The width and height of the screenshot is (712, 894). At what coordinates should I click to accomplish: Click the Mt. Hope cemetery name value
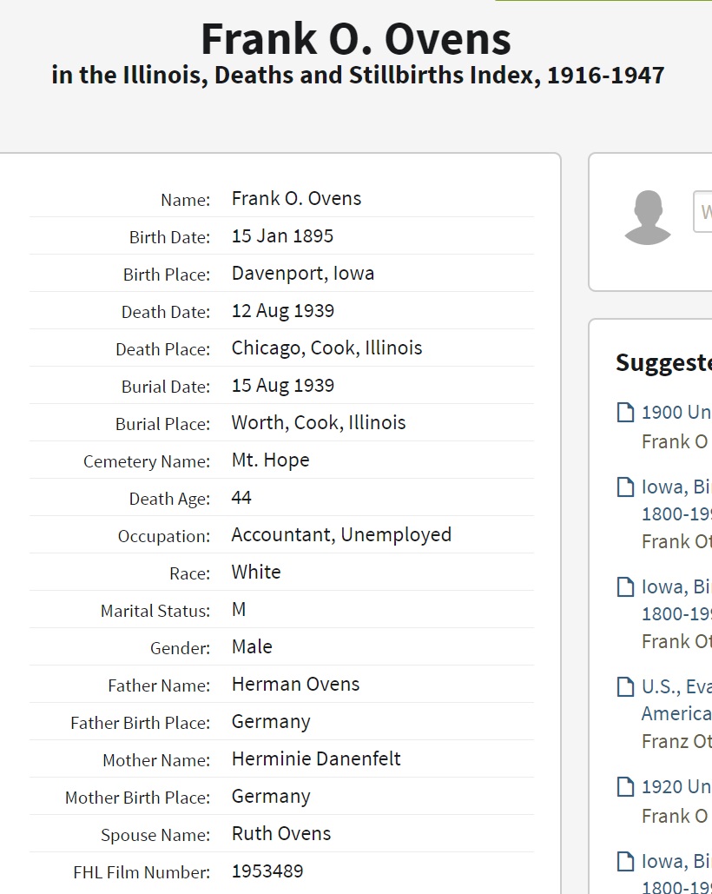(x=270, y=460)
